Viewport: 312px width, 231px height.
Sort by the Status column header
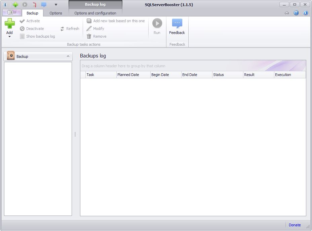pos(228,75)
